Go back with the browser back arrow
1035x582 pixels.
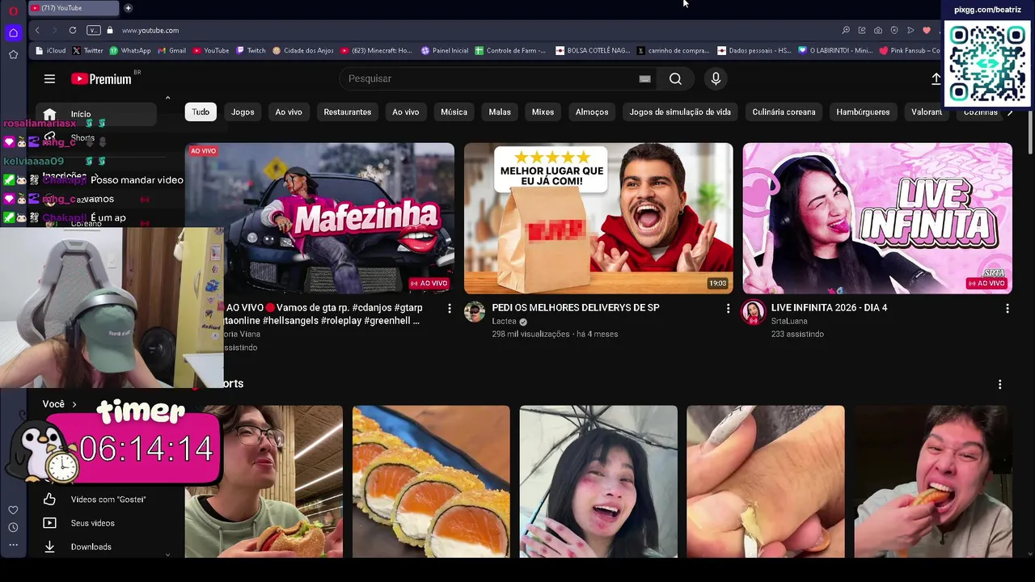click(x=37, y=30)
